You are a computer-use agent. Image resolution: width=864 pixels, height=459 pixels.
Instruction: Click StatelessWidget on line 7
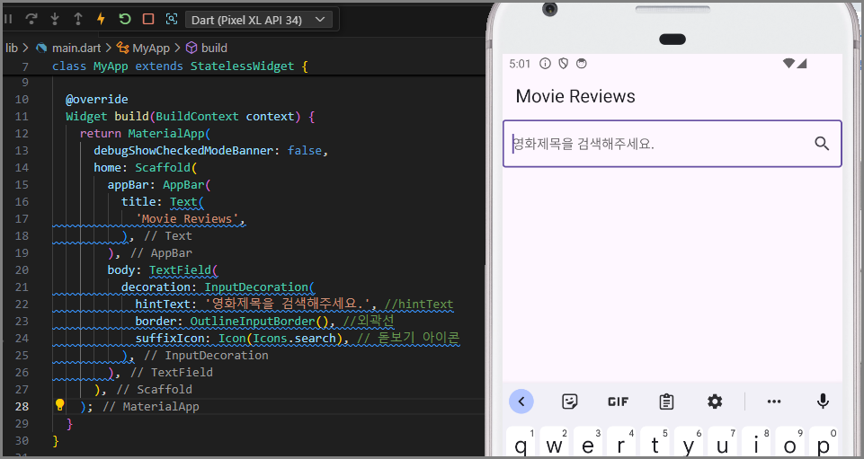243,66
